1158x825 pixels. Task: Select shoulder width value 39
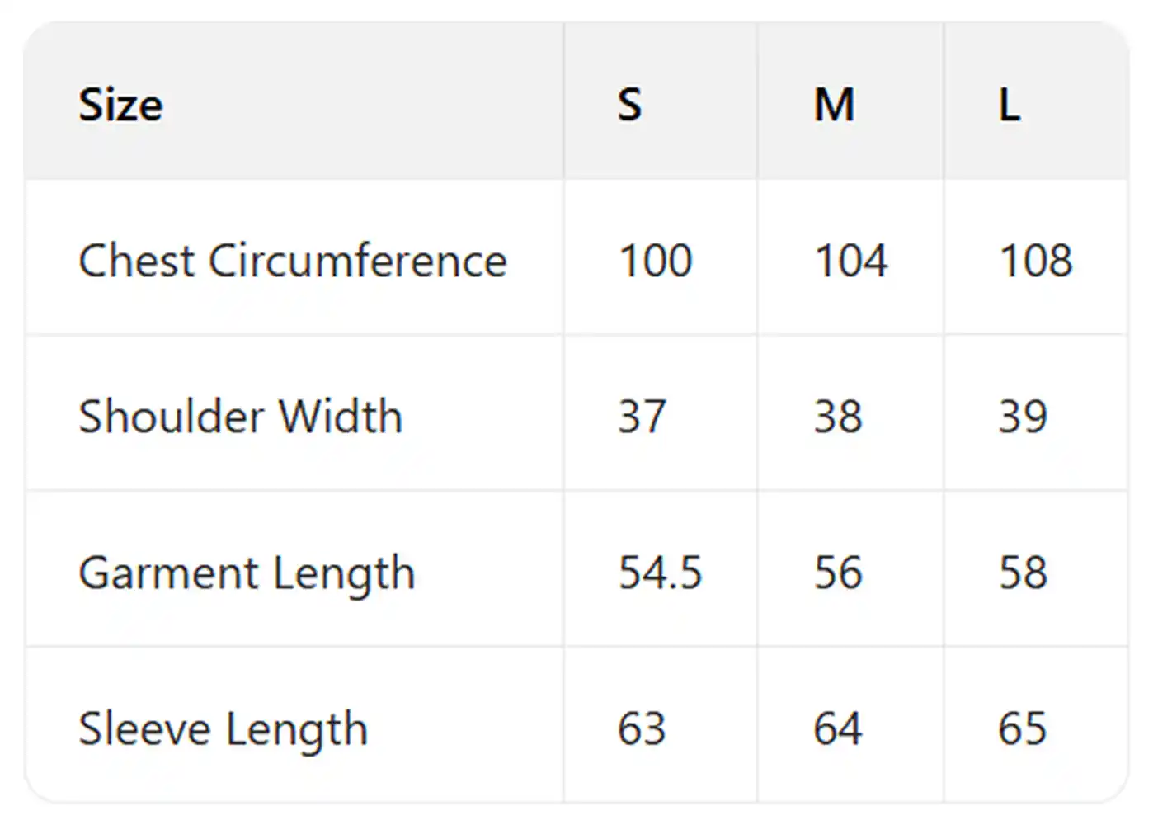point(1023,416)
